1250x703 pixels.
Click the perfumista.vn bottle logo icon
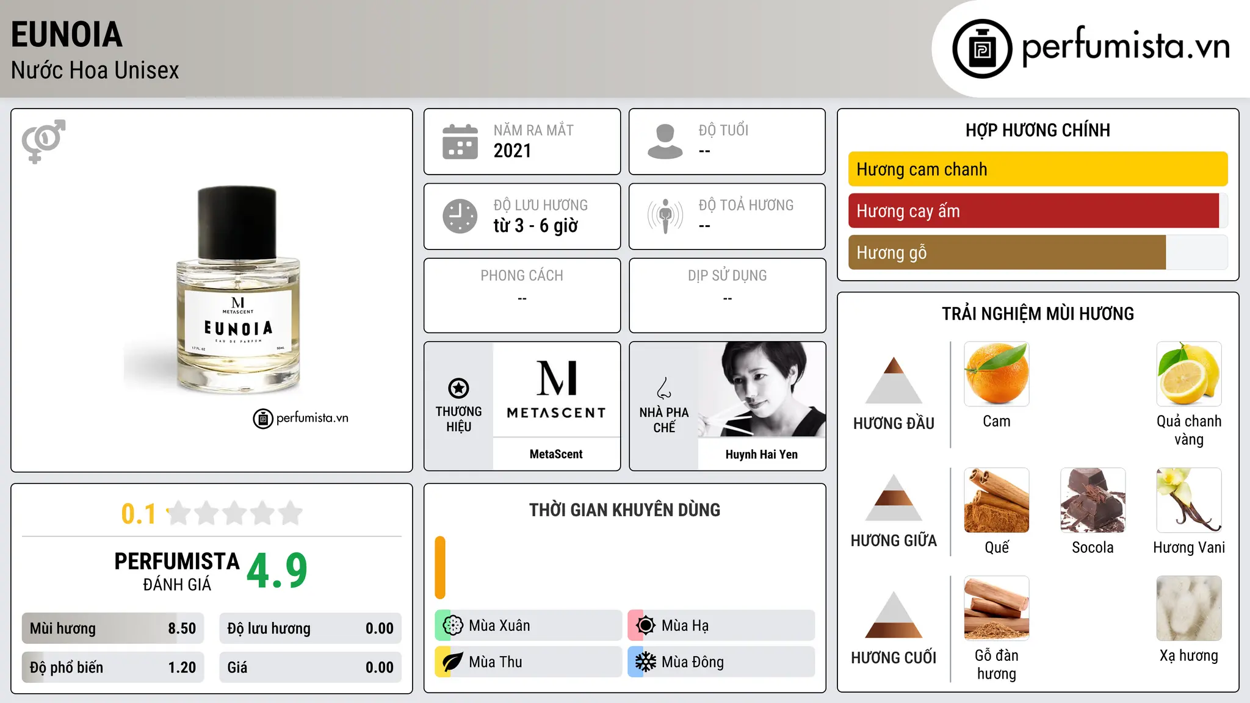[982, 49]
